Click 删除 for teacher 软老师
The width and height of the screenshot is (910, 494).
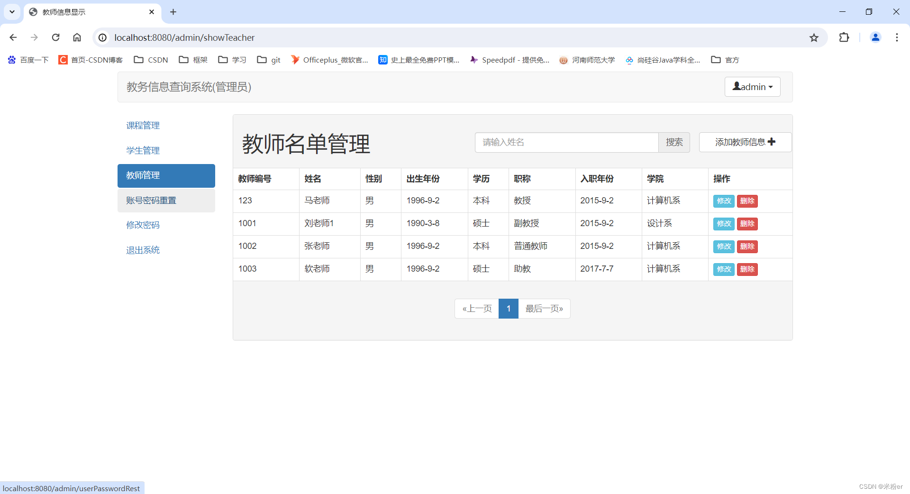click(747, 269)
